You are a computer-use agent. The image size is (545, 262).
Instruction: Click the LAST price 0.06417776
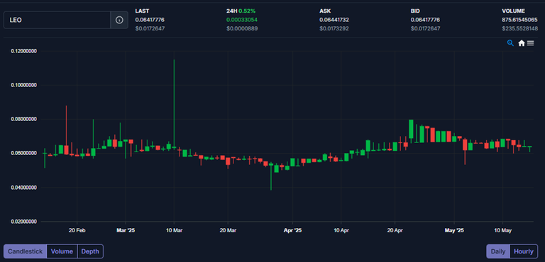150,20
